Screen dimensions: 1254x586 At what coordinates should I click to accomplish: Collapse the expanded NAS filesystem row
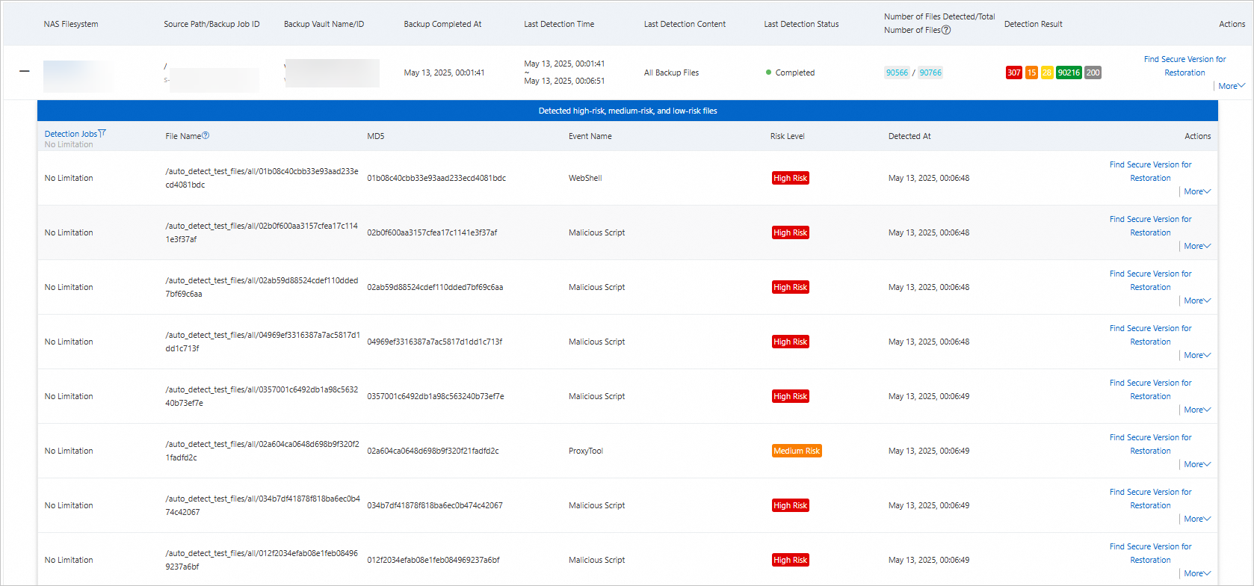pyautogui.click(x=25, y=72)
